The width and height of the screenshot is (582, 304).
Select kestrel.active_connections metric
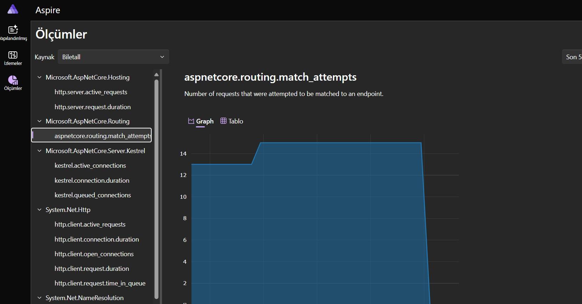pyautogui.click(x=90, y=166)
